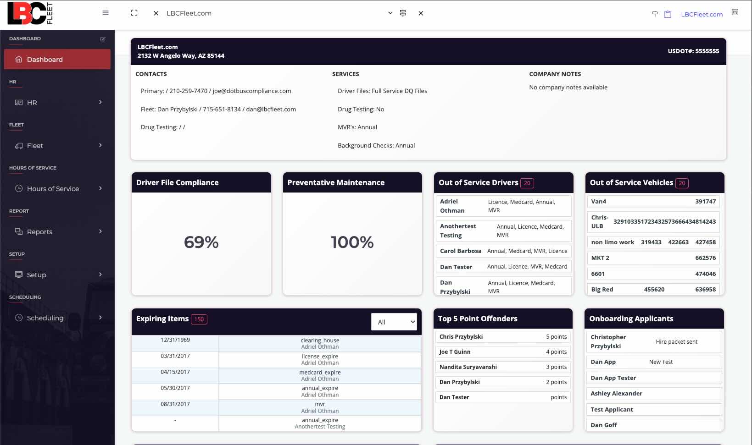Select Dan Goff applicant row
Image resolution: width=752 pixels, height=445 pixels.
tap(654, 425)
